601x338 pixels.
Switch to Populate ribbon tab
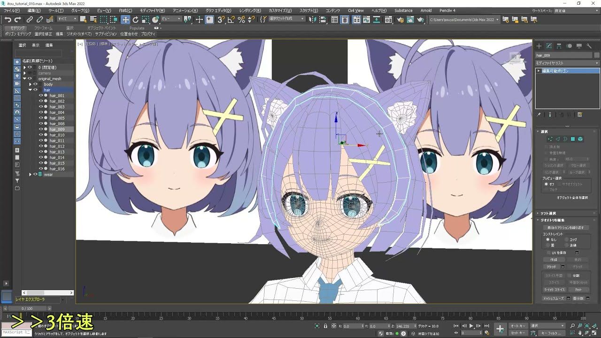137,28
